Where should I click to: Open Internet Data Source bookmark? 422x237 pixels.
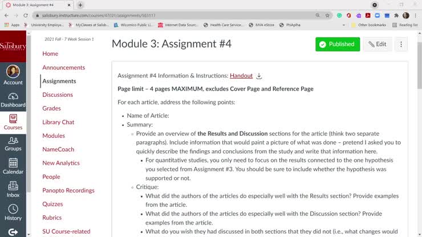178,25
